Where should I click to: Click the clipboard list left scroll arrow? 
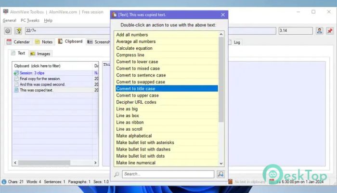tap(15, 163)
